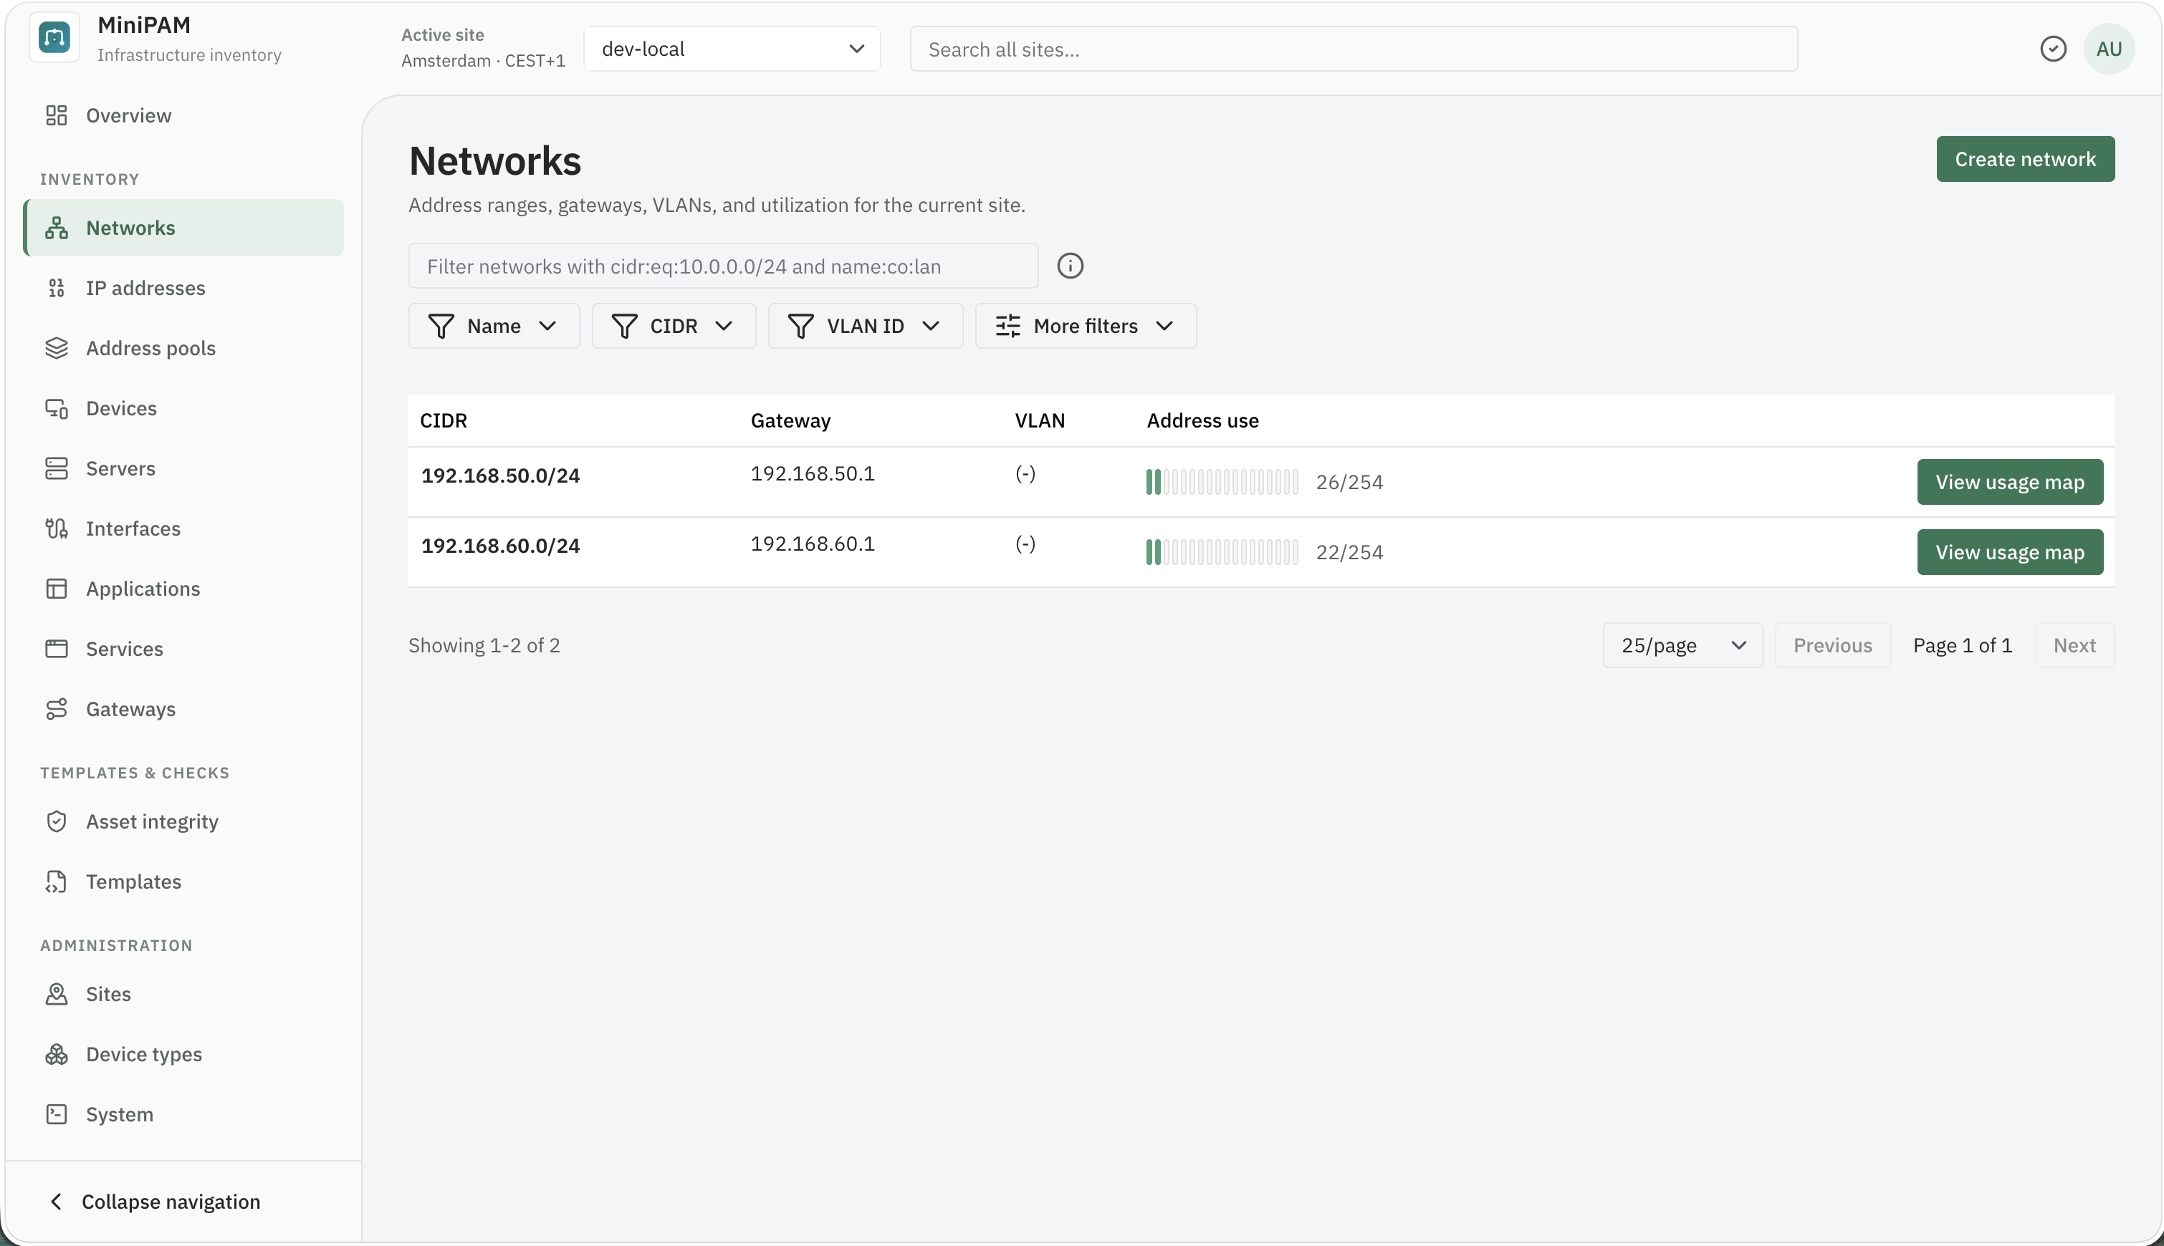Click the Services window icon
2164x1246 pixels.
coord(57,649)
